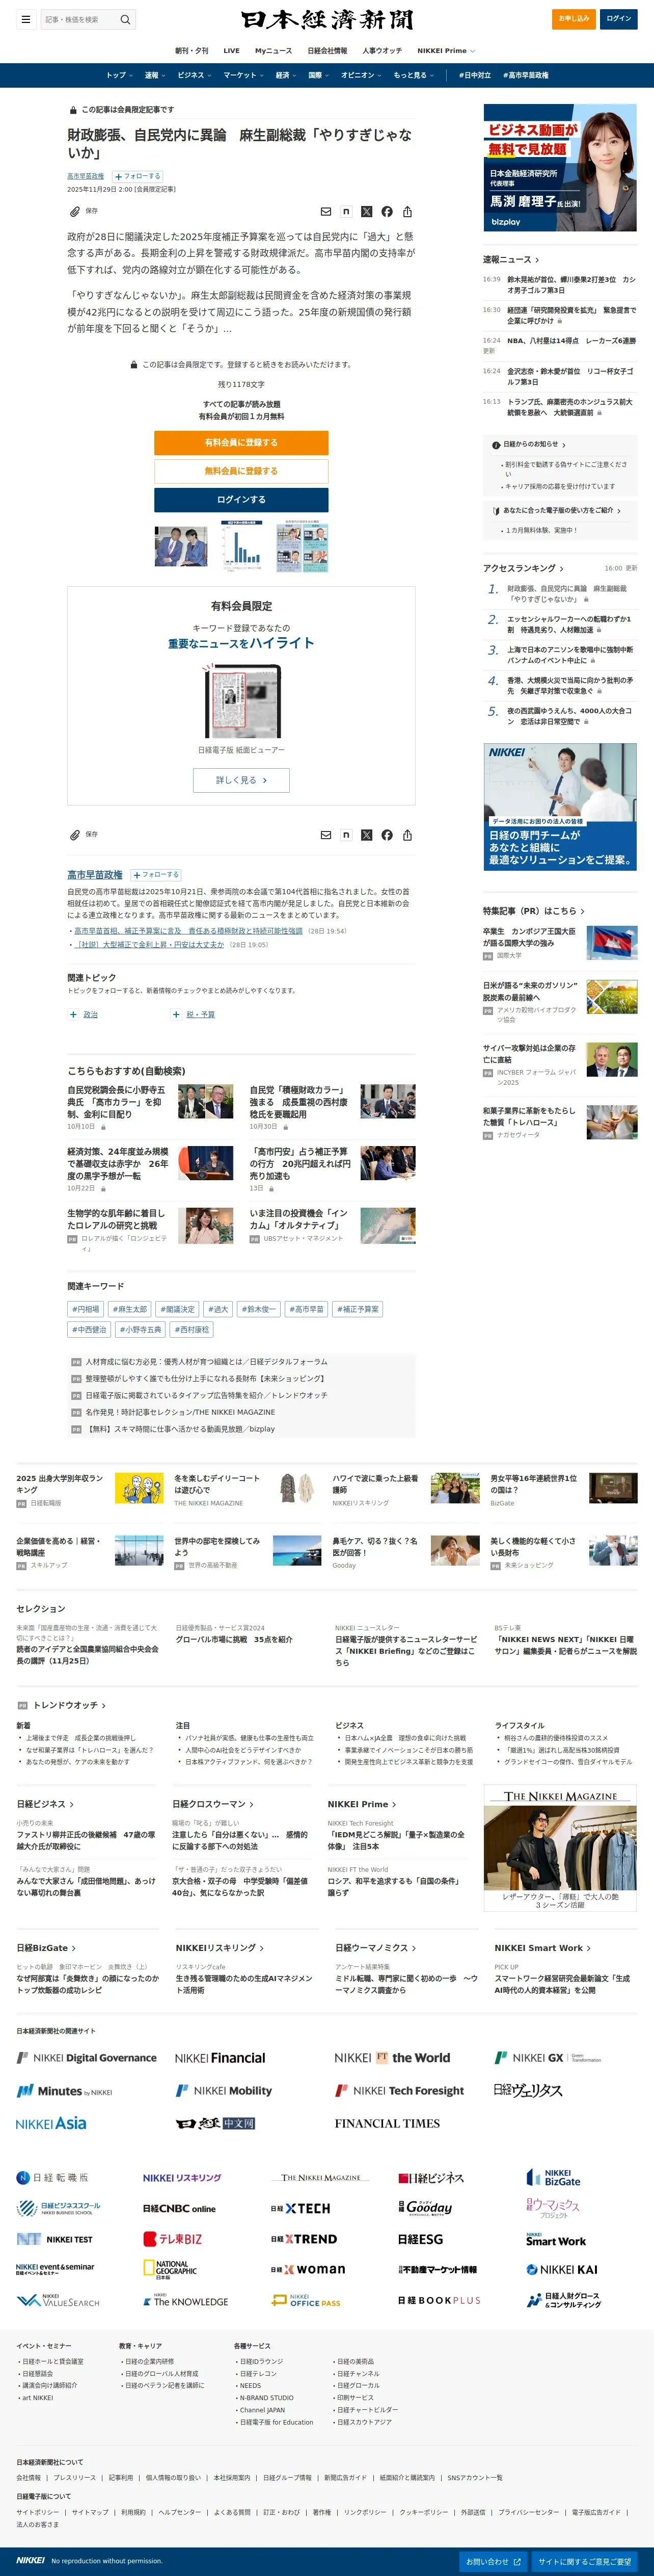The image size is (654, 2576).
Task: Expand the ビジネス nav dropdown
Action: coord(194,75)
